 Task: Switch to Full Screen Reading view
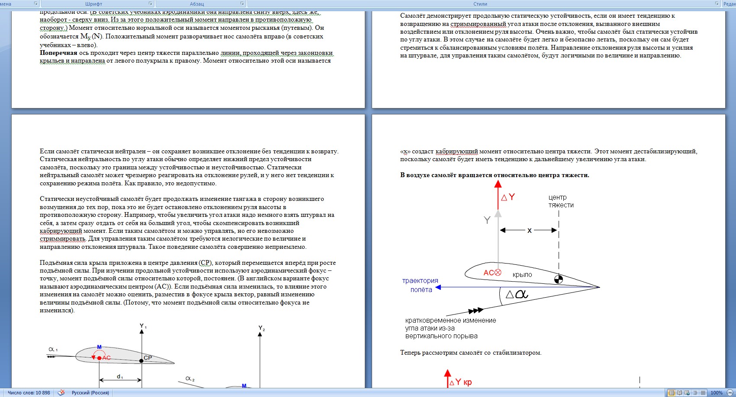[679, 393]
